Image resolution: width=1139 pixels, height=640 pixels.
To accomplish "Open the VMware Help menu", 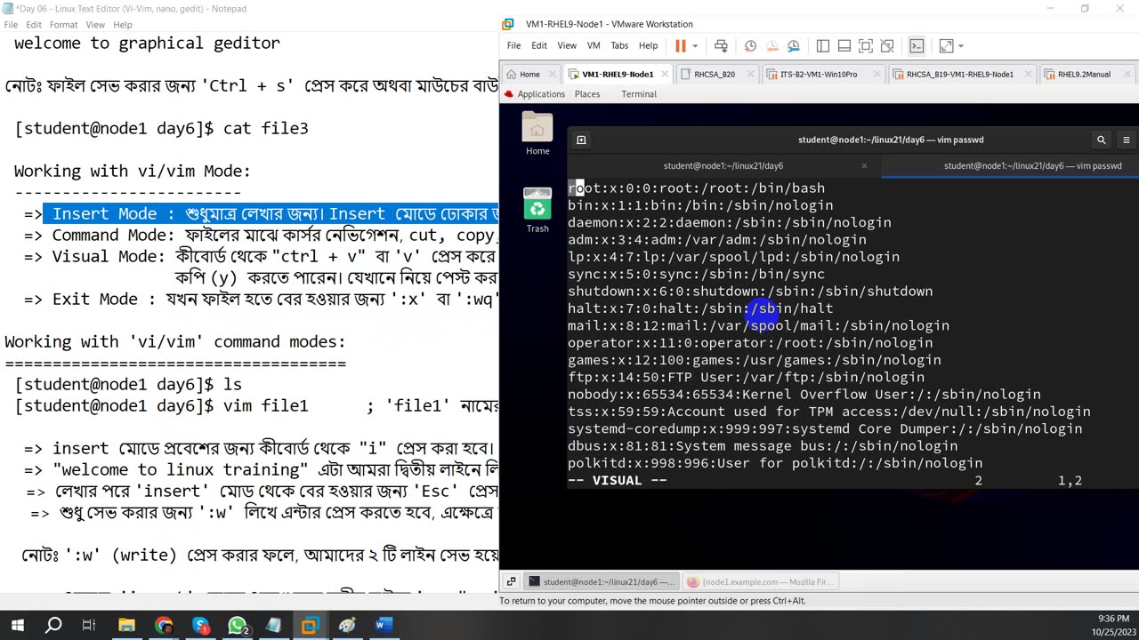I will click(x=648, y=45).
